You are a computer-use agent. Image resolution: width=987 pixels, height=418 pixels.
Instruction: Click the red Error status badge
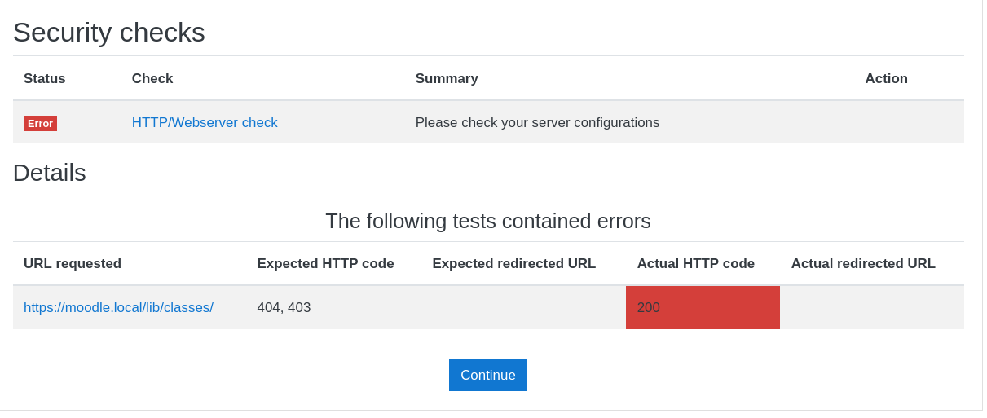(40, 123)
